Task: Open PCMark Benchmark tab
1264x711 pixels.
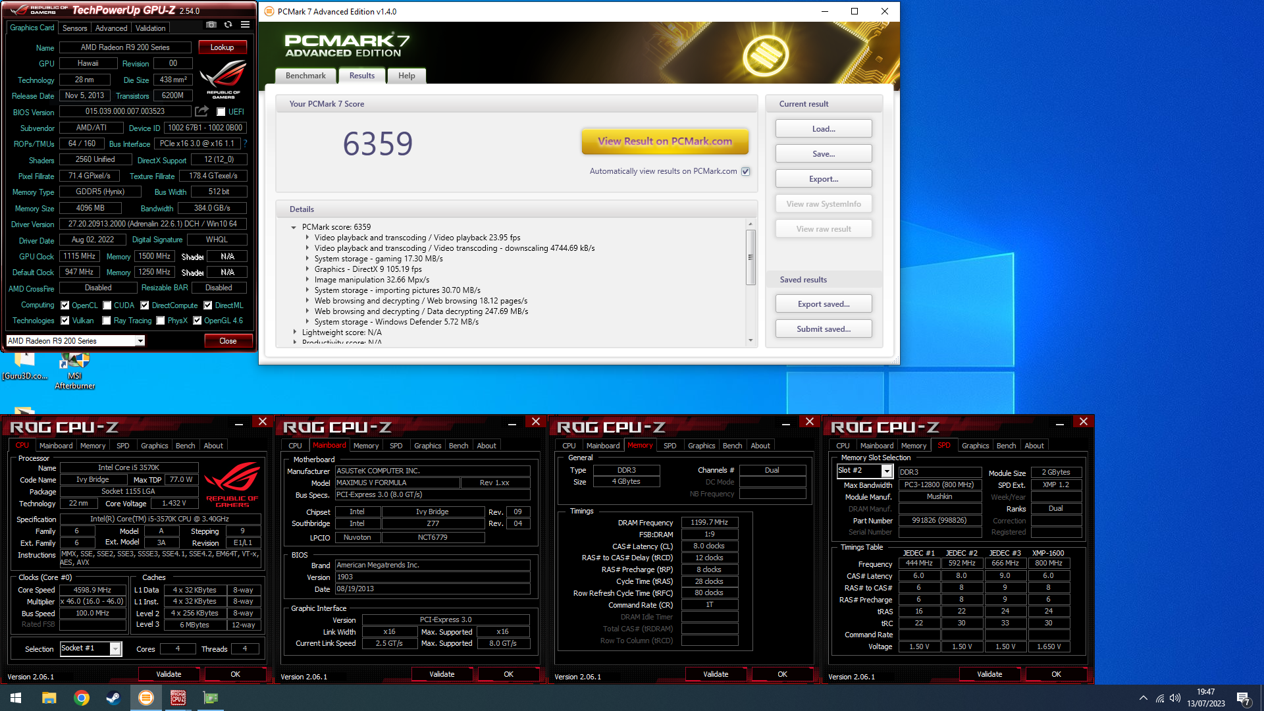Action: [x=305, y=76]
